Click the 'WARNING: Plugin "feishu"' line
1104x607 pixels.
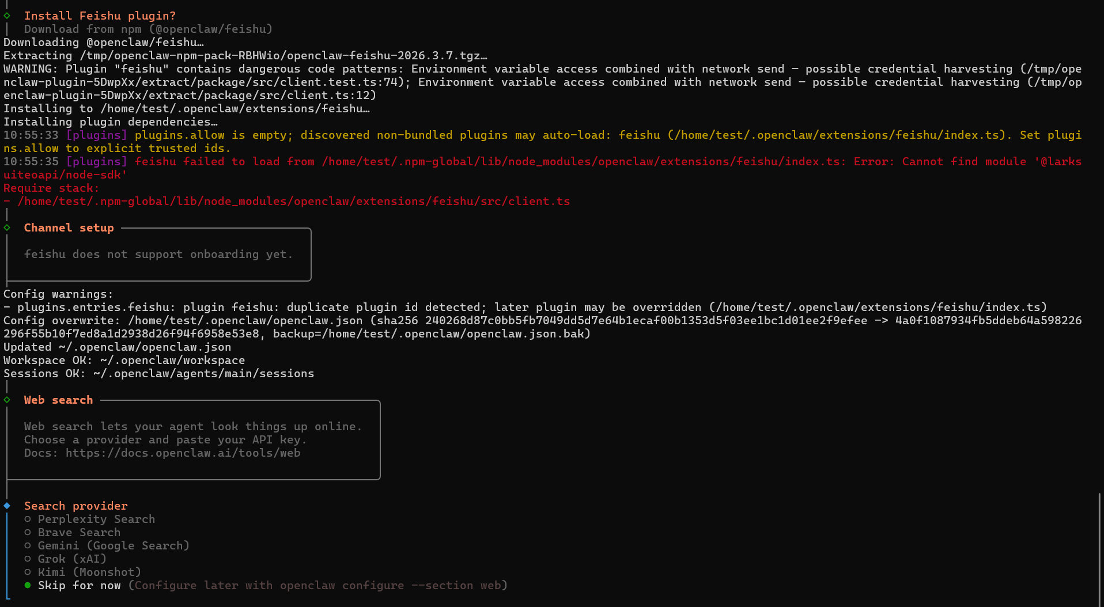543,82
